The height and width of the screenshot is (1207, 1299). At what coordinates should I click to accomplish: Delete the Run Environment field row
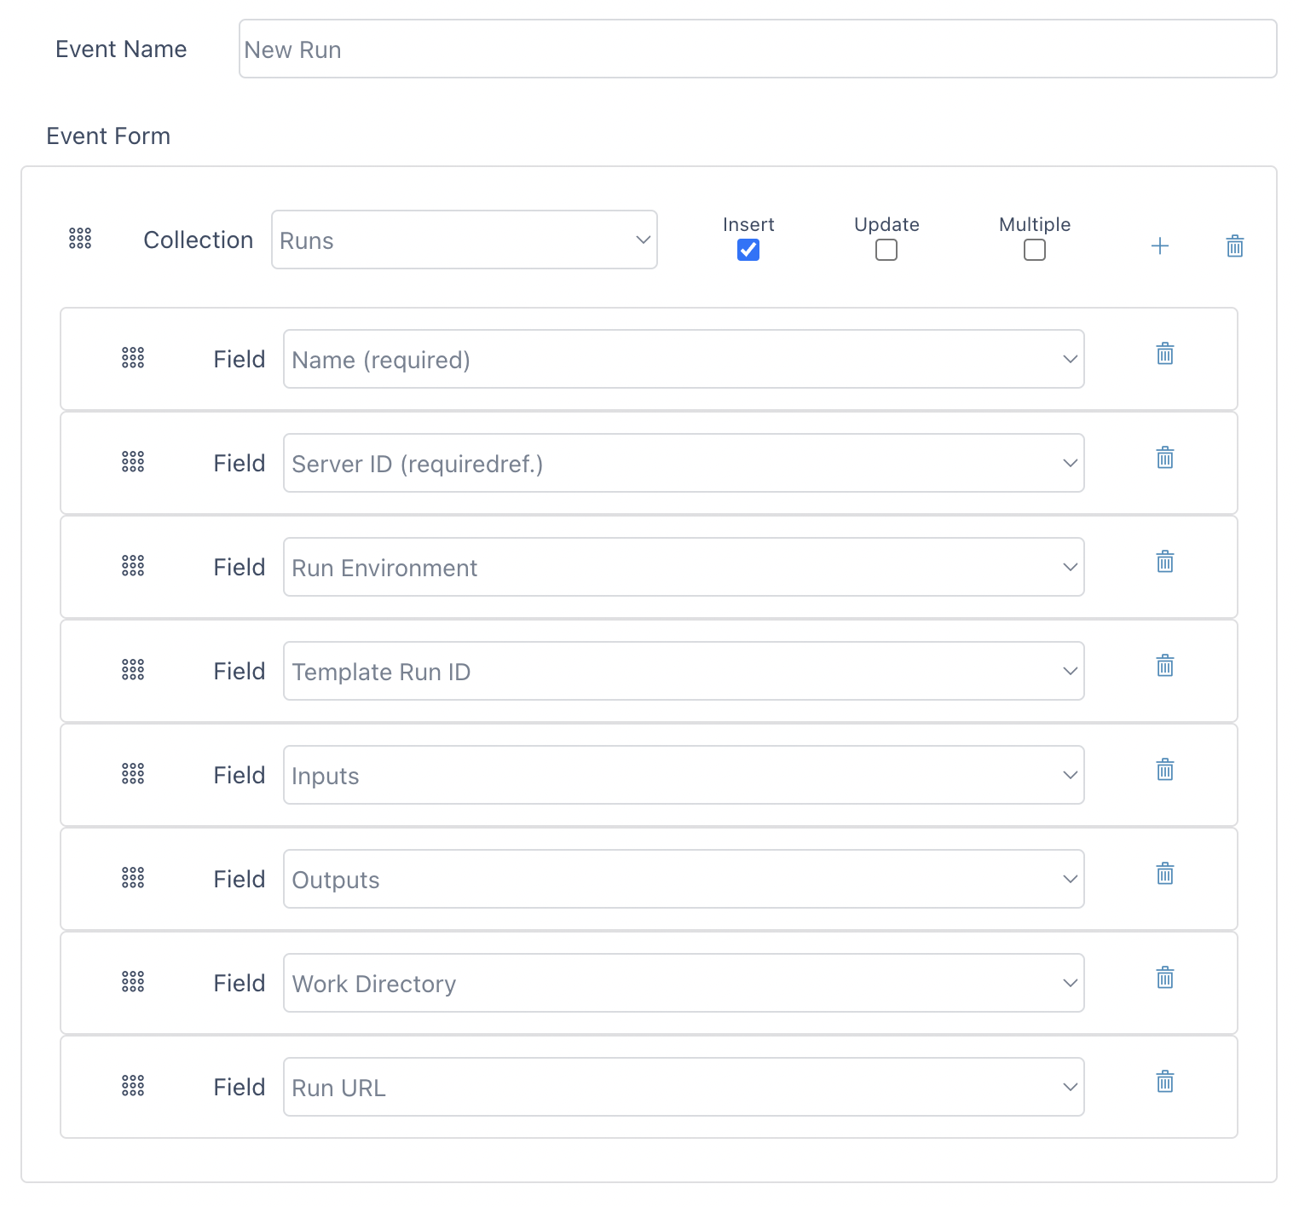point(1164,562)
